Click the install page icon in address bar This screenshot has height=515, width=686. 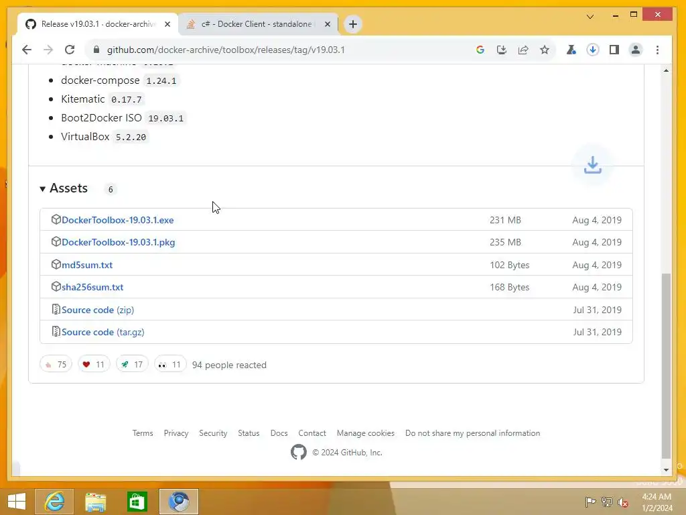click(x=501, y=50)
